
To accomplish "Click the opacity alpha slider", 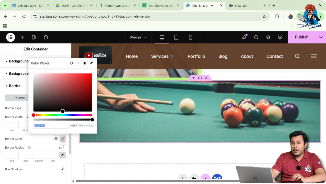I will click(x=63, y=120).
